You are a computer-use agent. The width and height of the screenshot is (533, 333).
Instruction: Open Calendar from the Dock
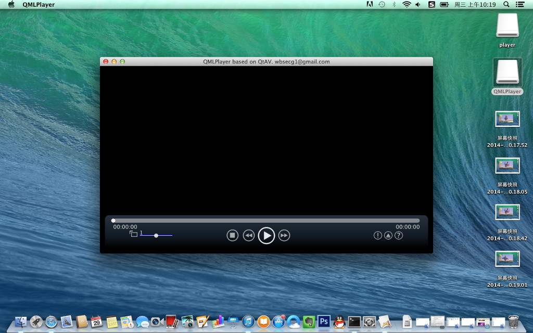pos(96,322)
